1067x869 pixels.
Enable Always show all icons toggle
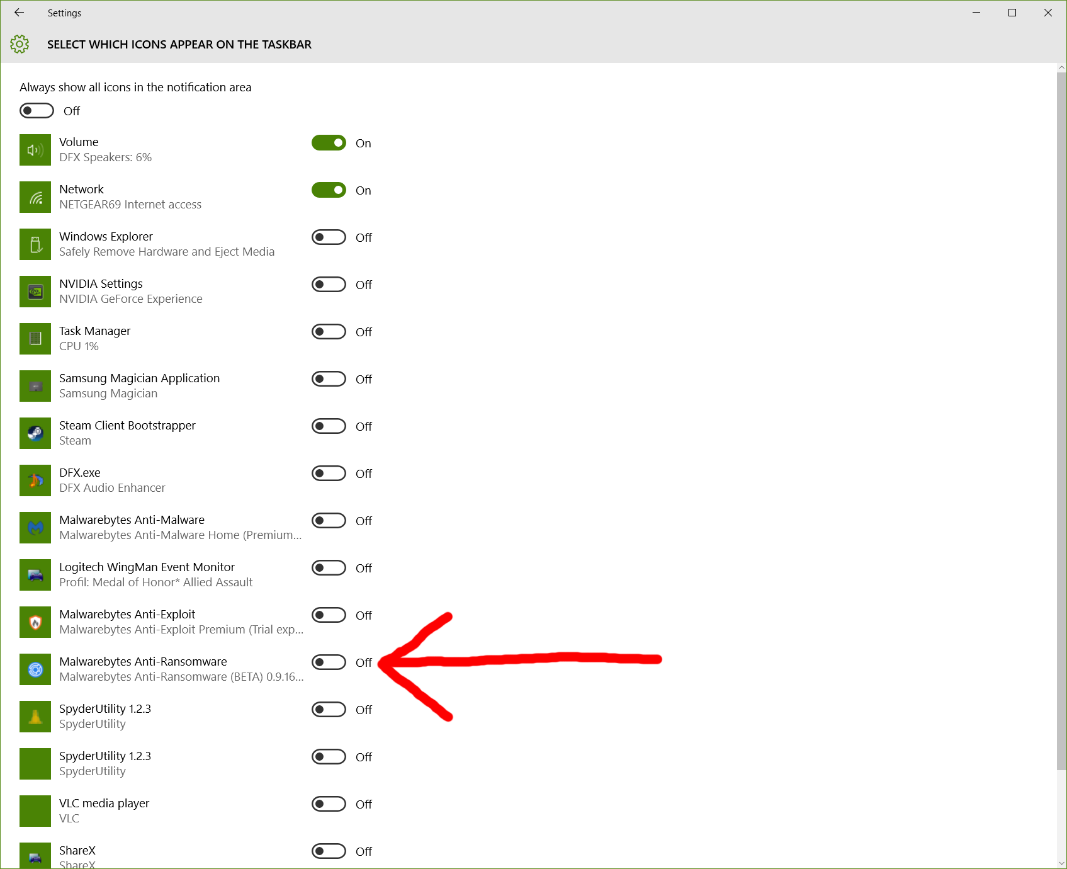pyautogui.click(x=37, y=111)
